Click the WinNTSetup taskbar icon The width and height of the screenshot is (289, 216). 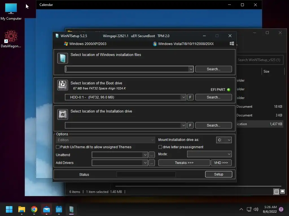pyautogui.click(x=71, y=209)
